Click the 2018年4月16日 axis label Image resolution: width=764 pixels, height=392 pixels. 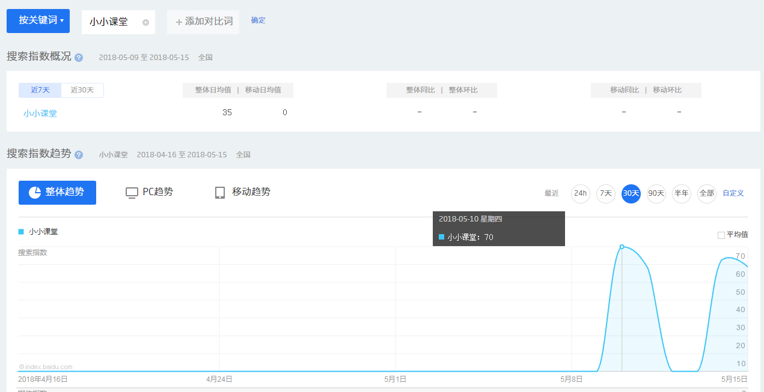43,379
